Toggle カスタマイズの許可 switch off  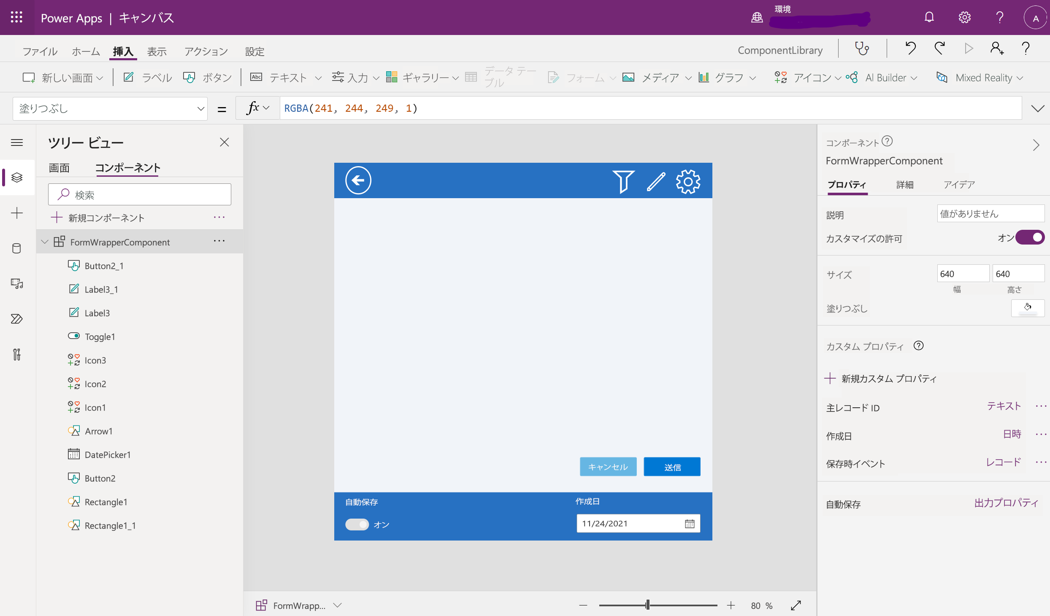[1030, 237]
